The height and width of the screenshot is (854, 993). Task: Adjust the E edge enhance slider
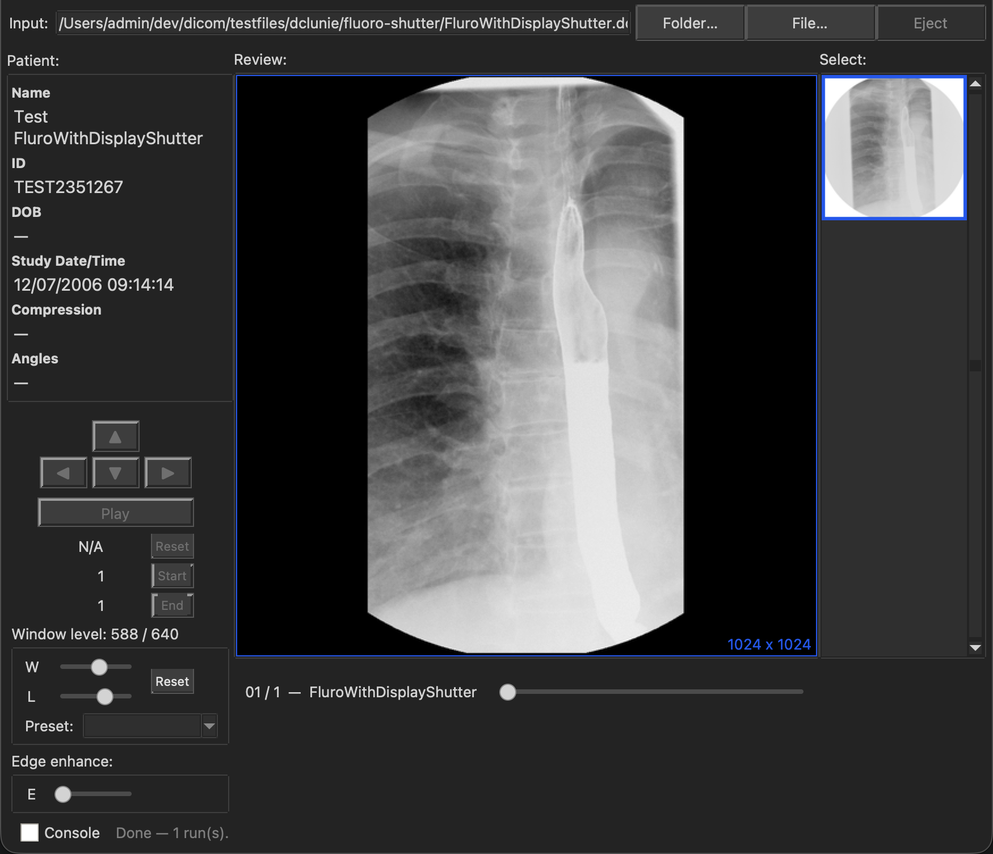coord(63,794)
